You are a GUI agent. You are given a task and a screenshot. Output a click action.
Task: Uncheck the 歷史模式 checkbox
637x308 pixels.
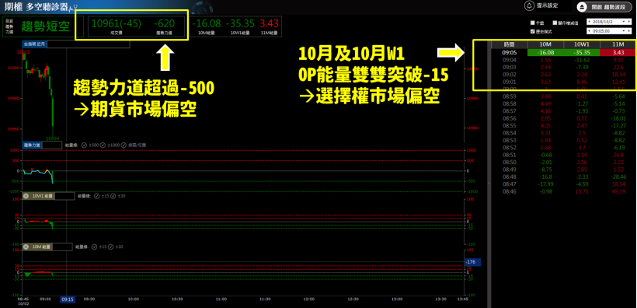click(x=533, y=31)
